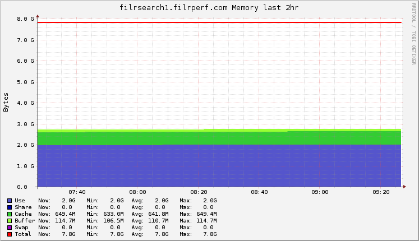Click the 'Cache' legend label
The width and height of the screenshot is (419, 241).
tap(23, 214)
